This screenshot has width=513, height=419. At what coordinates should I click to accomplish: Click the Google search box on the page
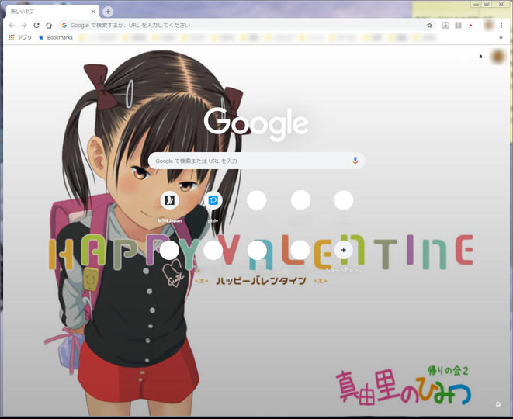[x=256, y=161]
